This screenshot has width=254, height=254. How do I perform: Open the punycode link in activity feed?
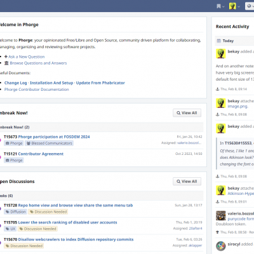pyautogui.click(x=241, y=218)
